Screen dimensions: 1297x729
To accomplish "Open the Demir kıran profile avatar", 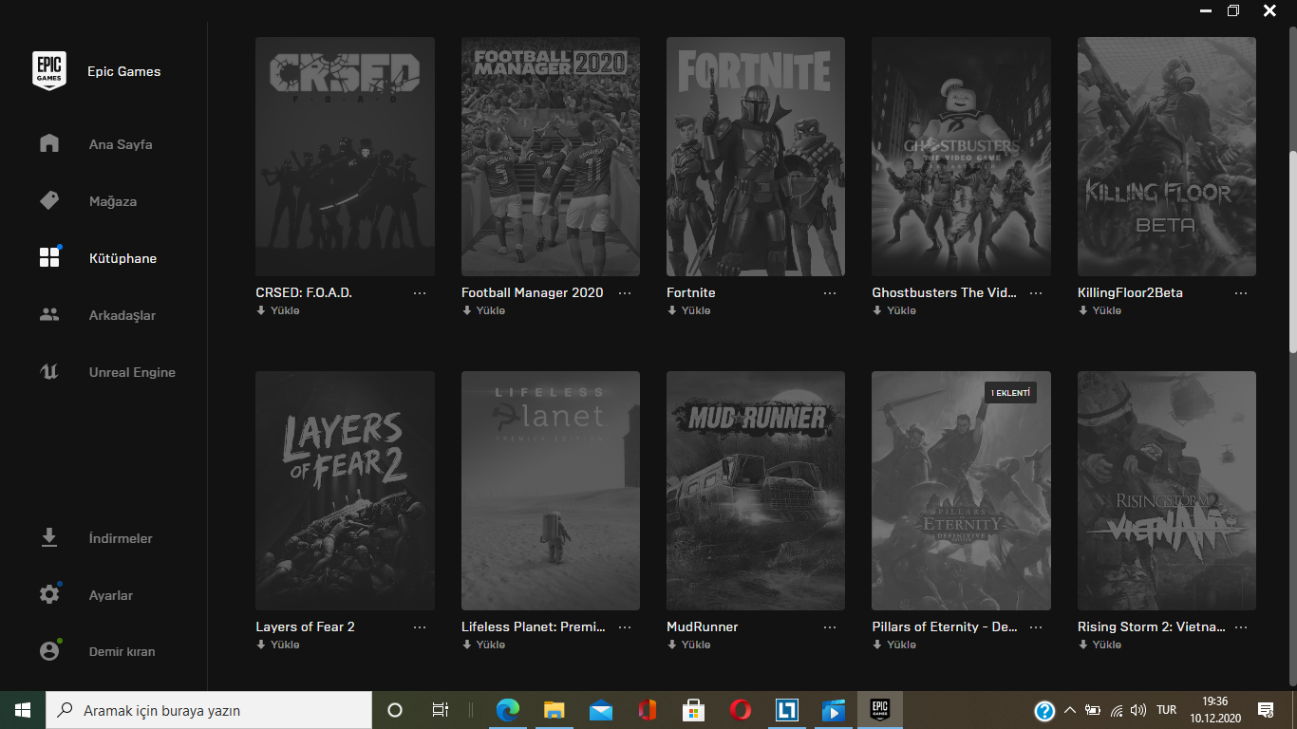I will (x=49, y=651).
